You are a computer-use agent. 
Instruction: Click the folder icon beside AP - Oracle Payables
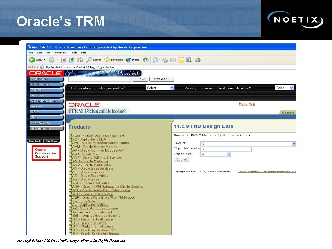point(71,172)
